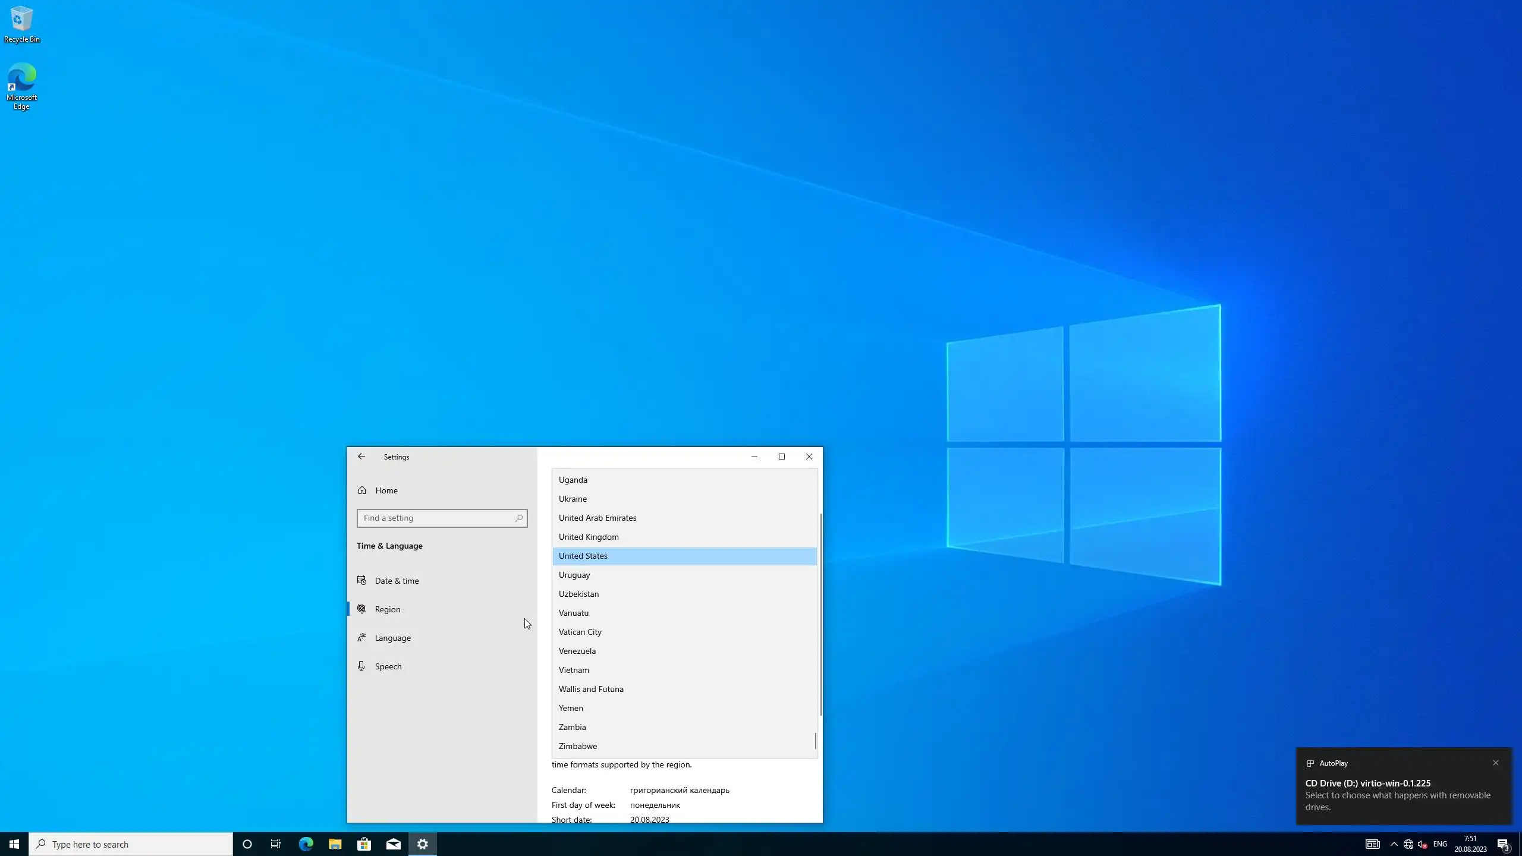This screenshot has height=856, width=1522.
Task: Choose Uzbekistan from the country list
Action: pos(578,594)
